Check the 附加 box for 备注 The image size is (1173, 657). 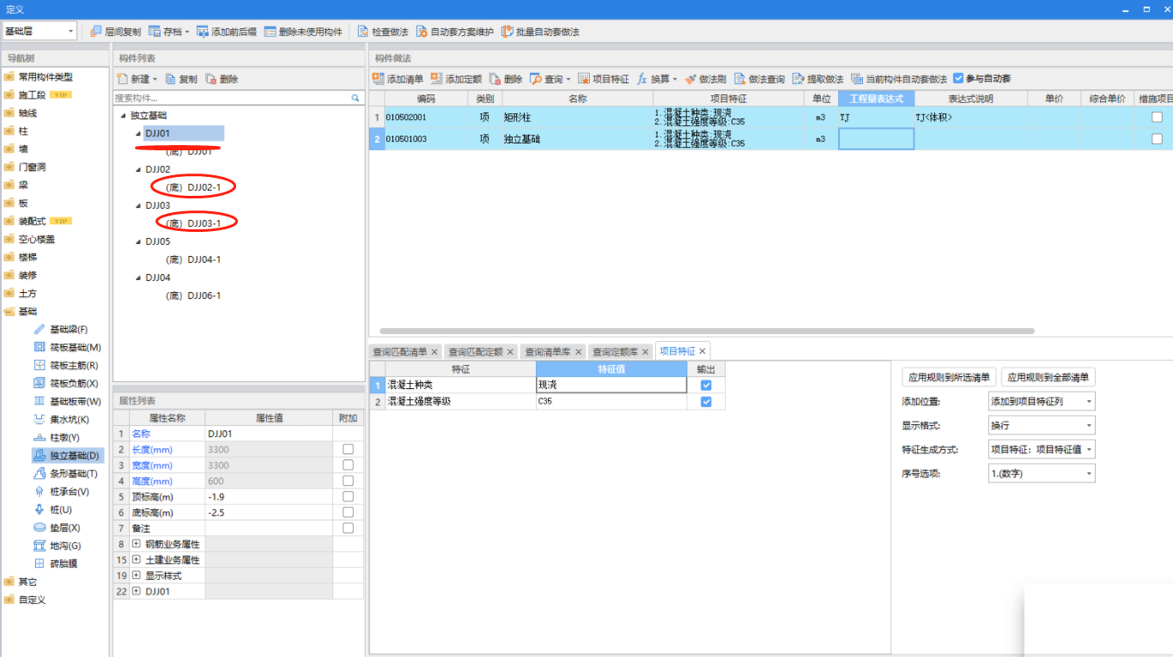(x=348, y=528)
